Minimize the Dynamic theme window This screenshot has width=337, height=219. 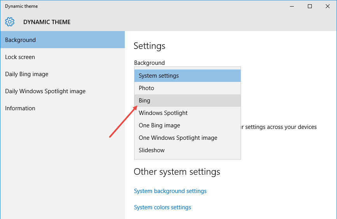pyautogui.click(x=292, y=6)
